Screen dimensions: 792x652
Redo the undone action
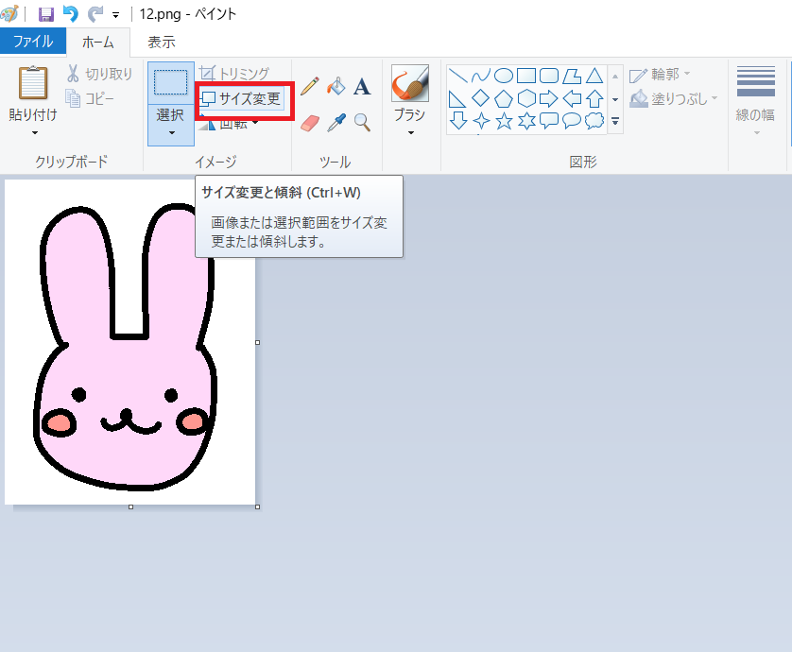click(95, 14)
